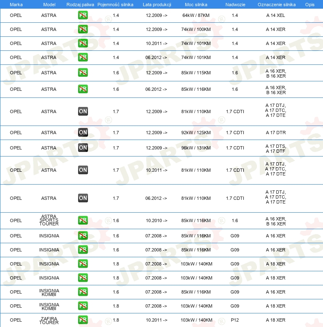The height and width of the screenshot is (327, 323).
Task: Click the petrol icon in the ZAFIRA TOURER row
Action: pos(83,320)
